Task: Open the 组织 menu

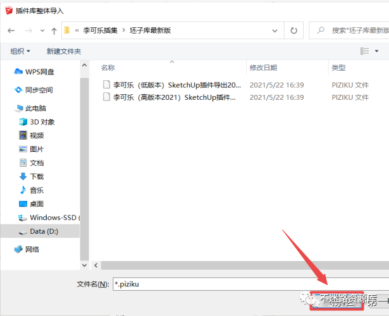Action: (x=20, y=51)
